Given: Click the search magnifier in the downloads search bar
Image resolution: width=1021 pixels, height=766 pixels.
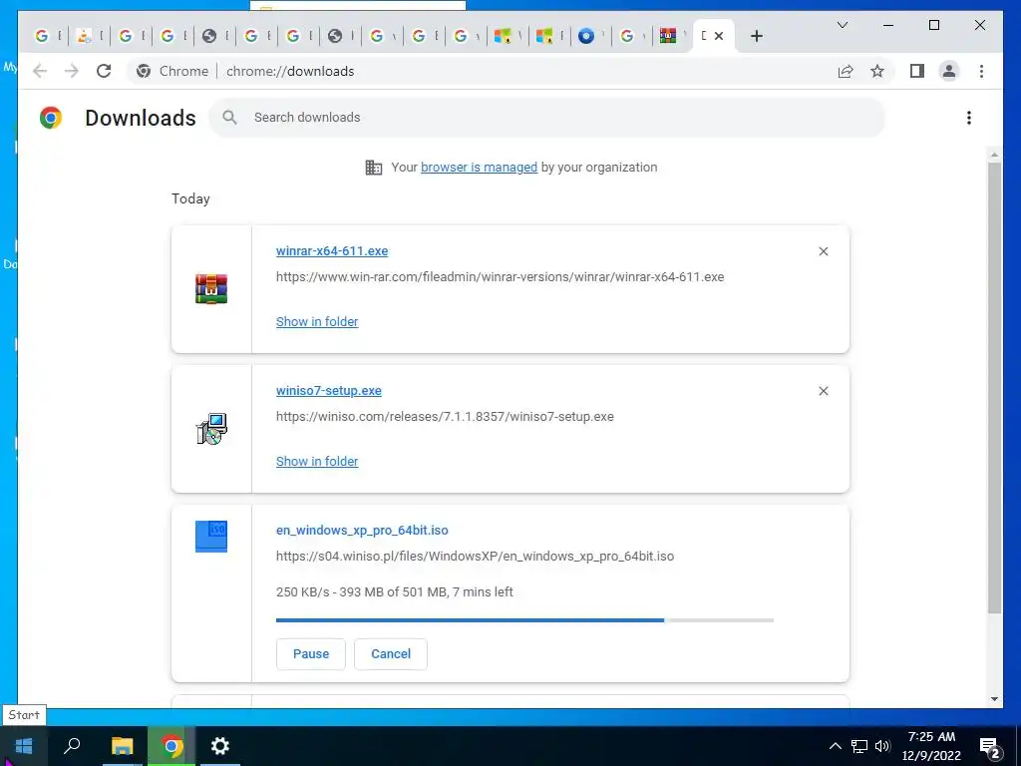Looking at the screenshot, I should click(229, 118).
